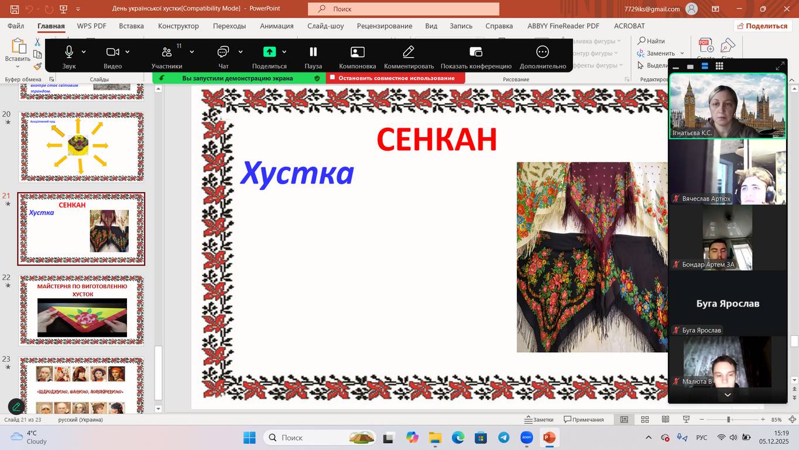Click the Комментировать pencil icon
The image size is (799, 450).
click(x=409, y=52)
